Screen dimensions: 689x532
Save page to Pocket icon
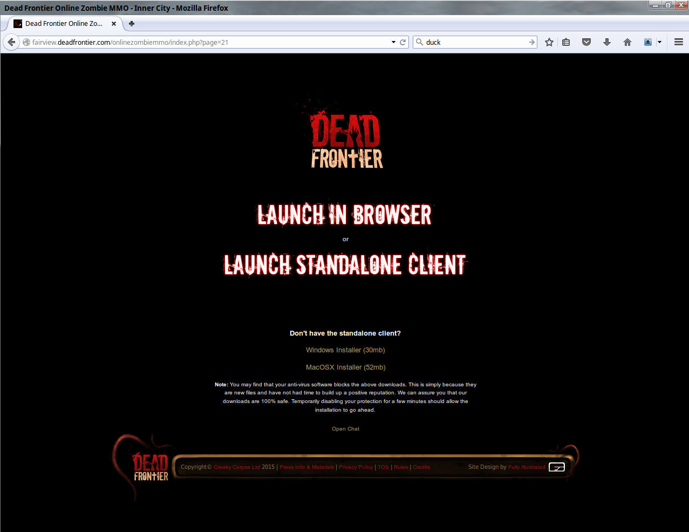coord(586,42)
